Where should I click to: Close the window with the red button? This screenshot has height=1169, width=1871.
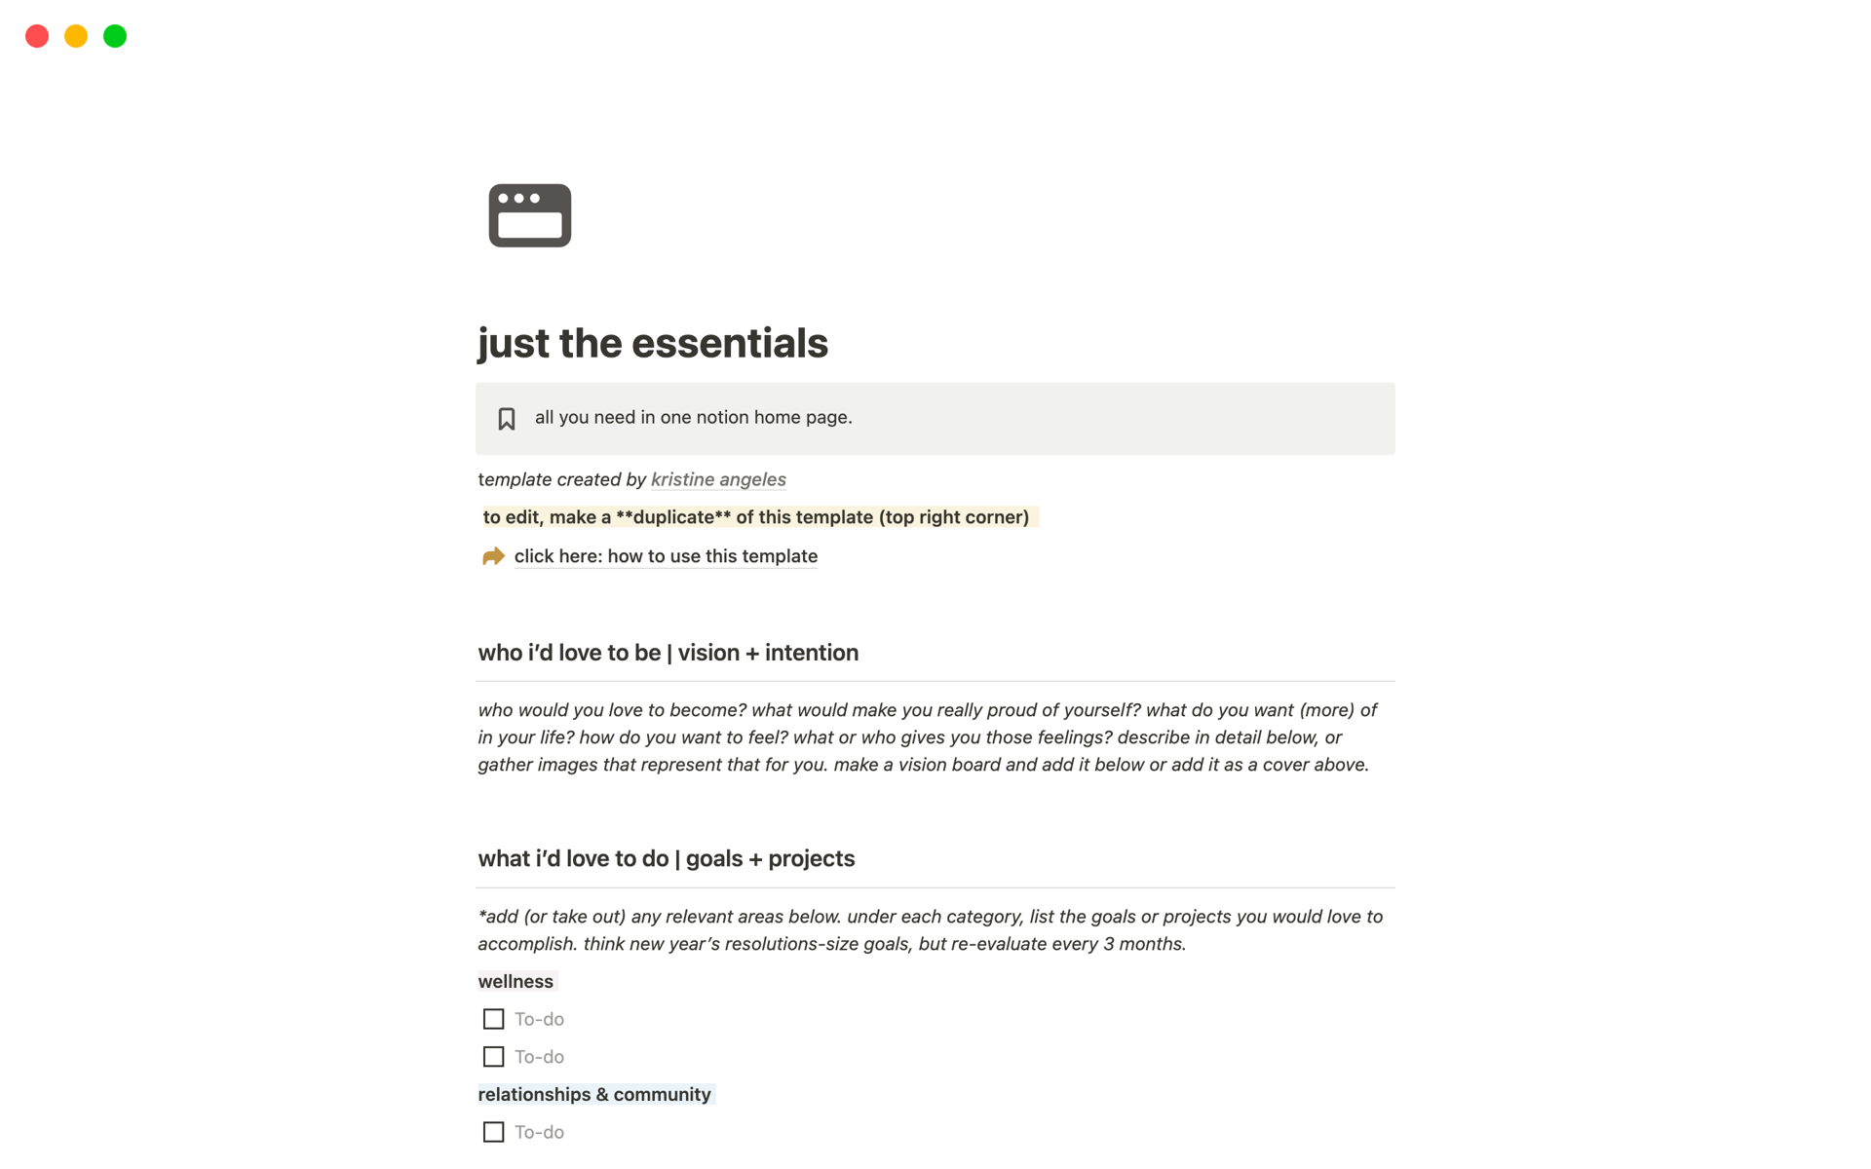coord(37,36)
